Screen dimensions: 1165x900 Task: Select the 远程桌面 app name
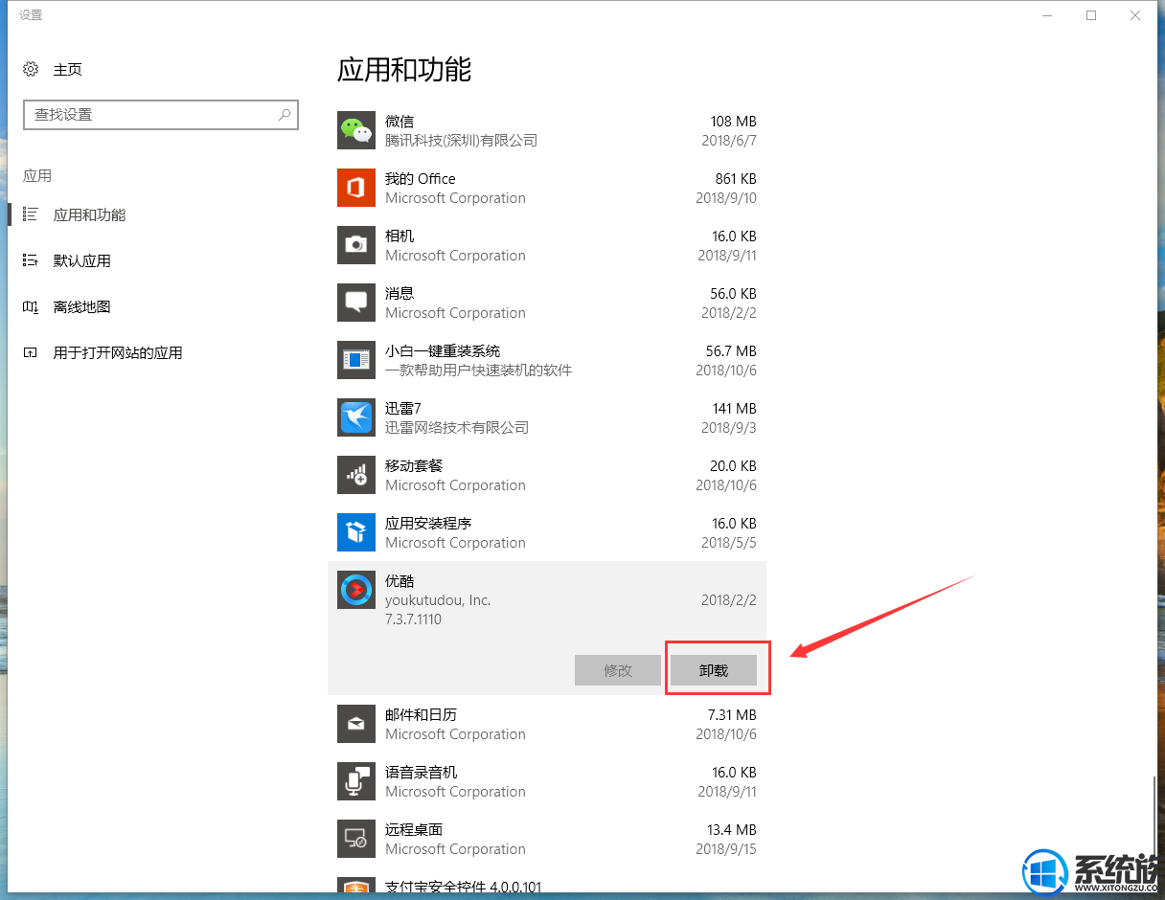point(414,829)
